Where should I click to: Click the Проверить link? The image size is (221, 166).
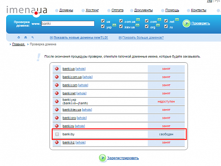coord(201,23)
